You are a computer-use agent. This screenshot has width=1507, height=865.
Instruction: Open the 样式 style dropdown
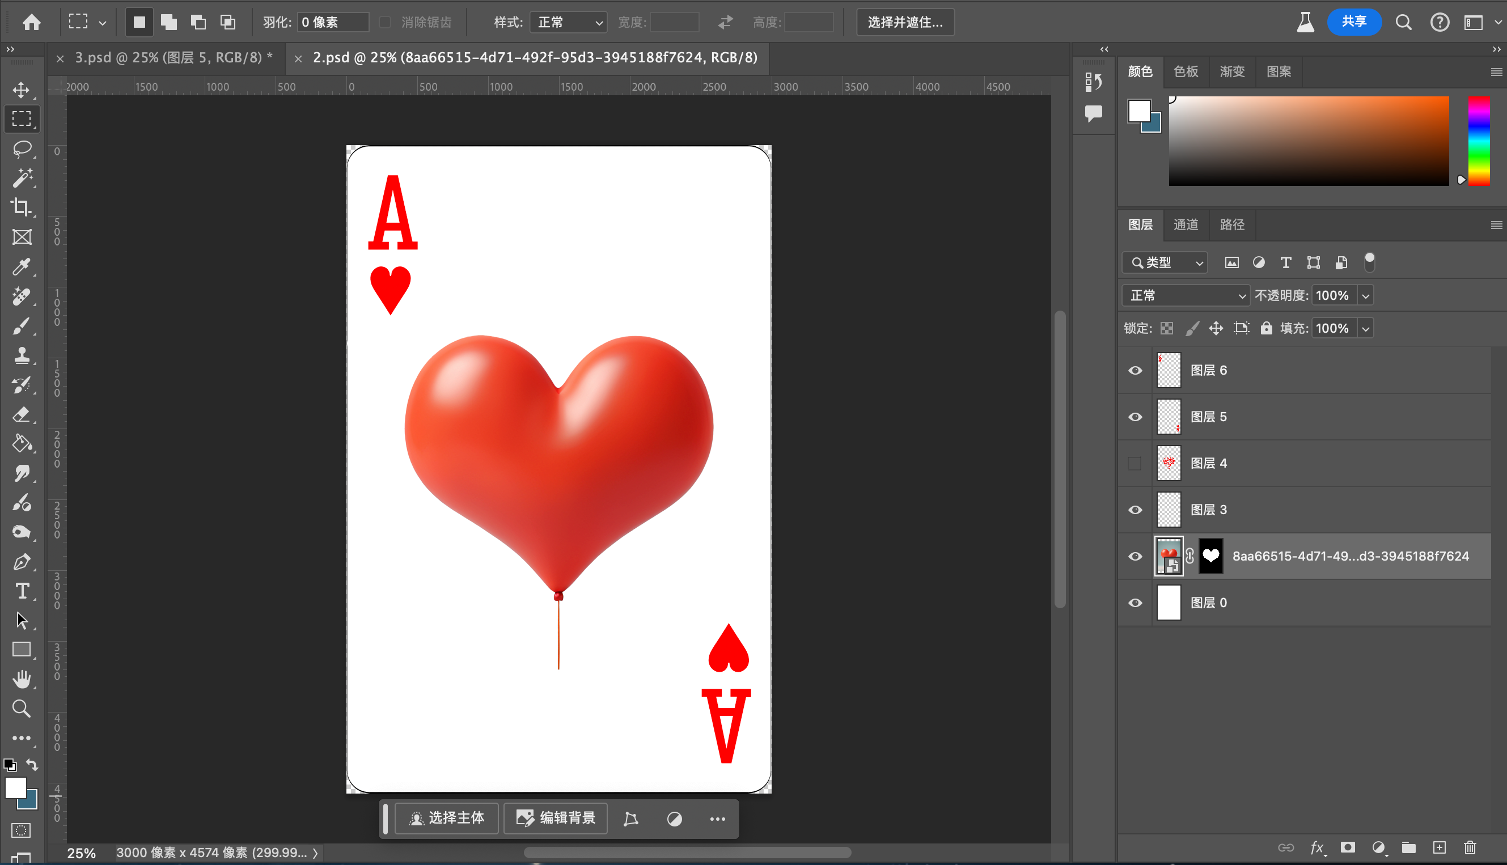tap(568, 23)
